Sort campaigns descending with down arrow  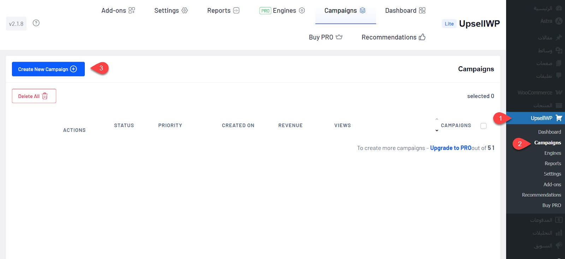pos(437,131)
